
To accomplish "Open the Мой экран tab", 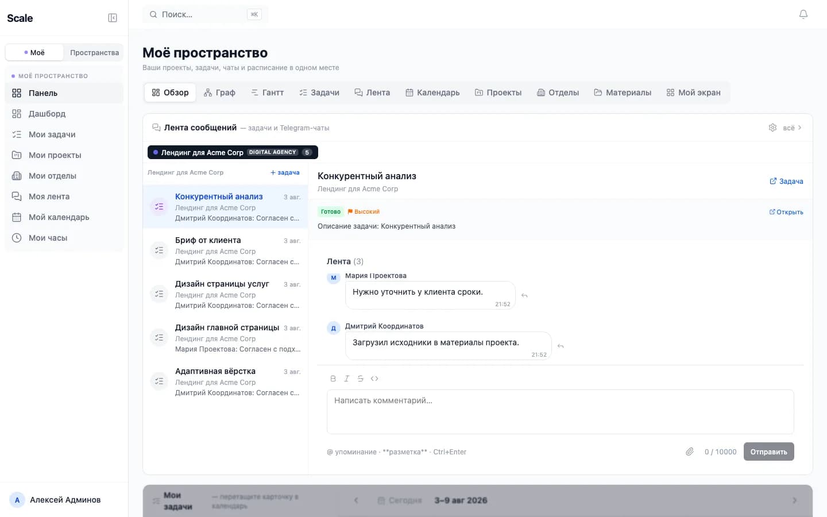I will click(693, 92).
